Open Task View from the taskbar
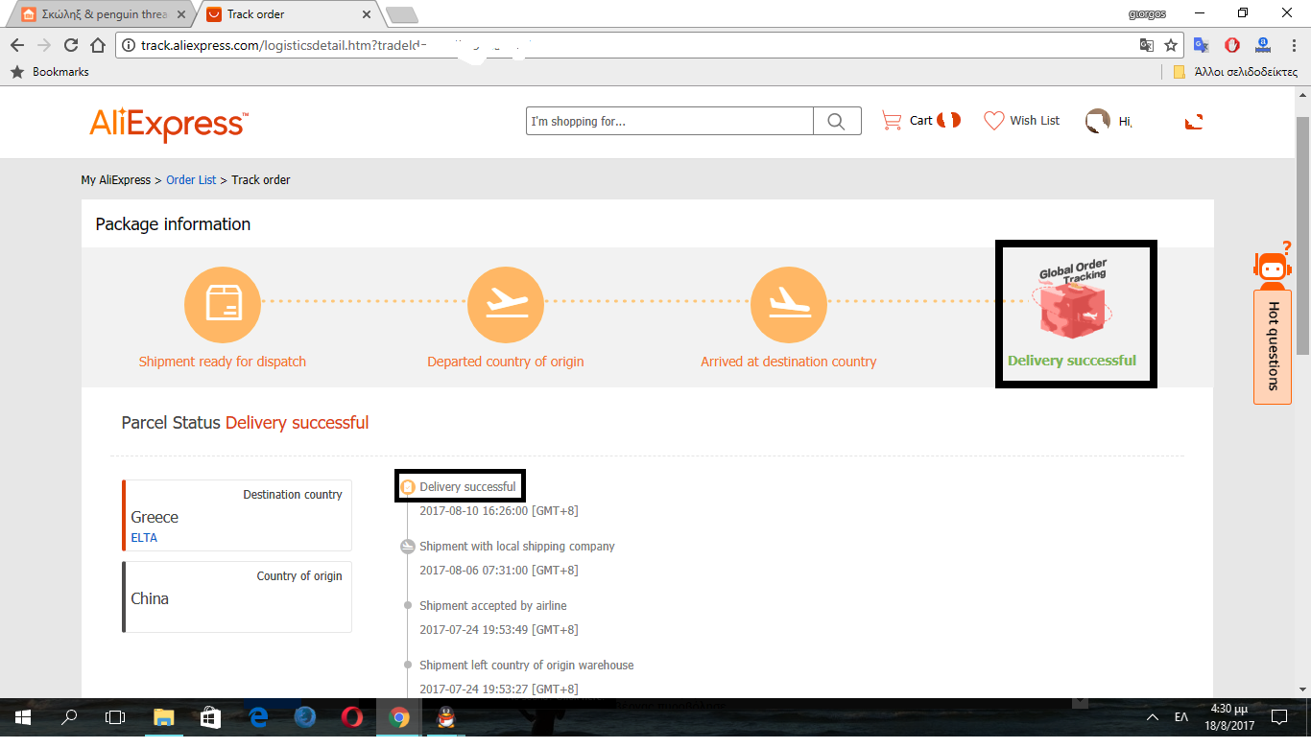The height and width of the screenshot is (748, 1311). [115, 717]
